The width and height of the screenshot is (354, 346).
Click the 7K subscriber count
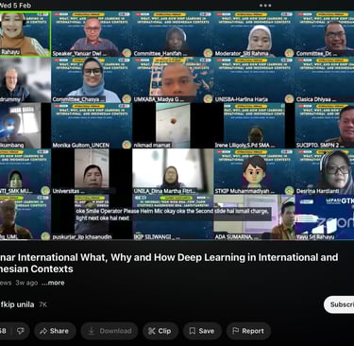point(42,304)
